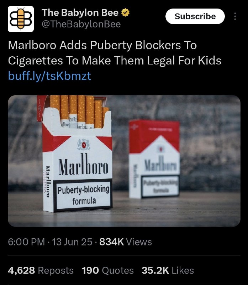Show the 4,628 Reposts list
This screenshot has width=248, height=285.
pyautogui.click(x=41, y=270)
